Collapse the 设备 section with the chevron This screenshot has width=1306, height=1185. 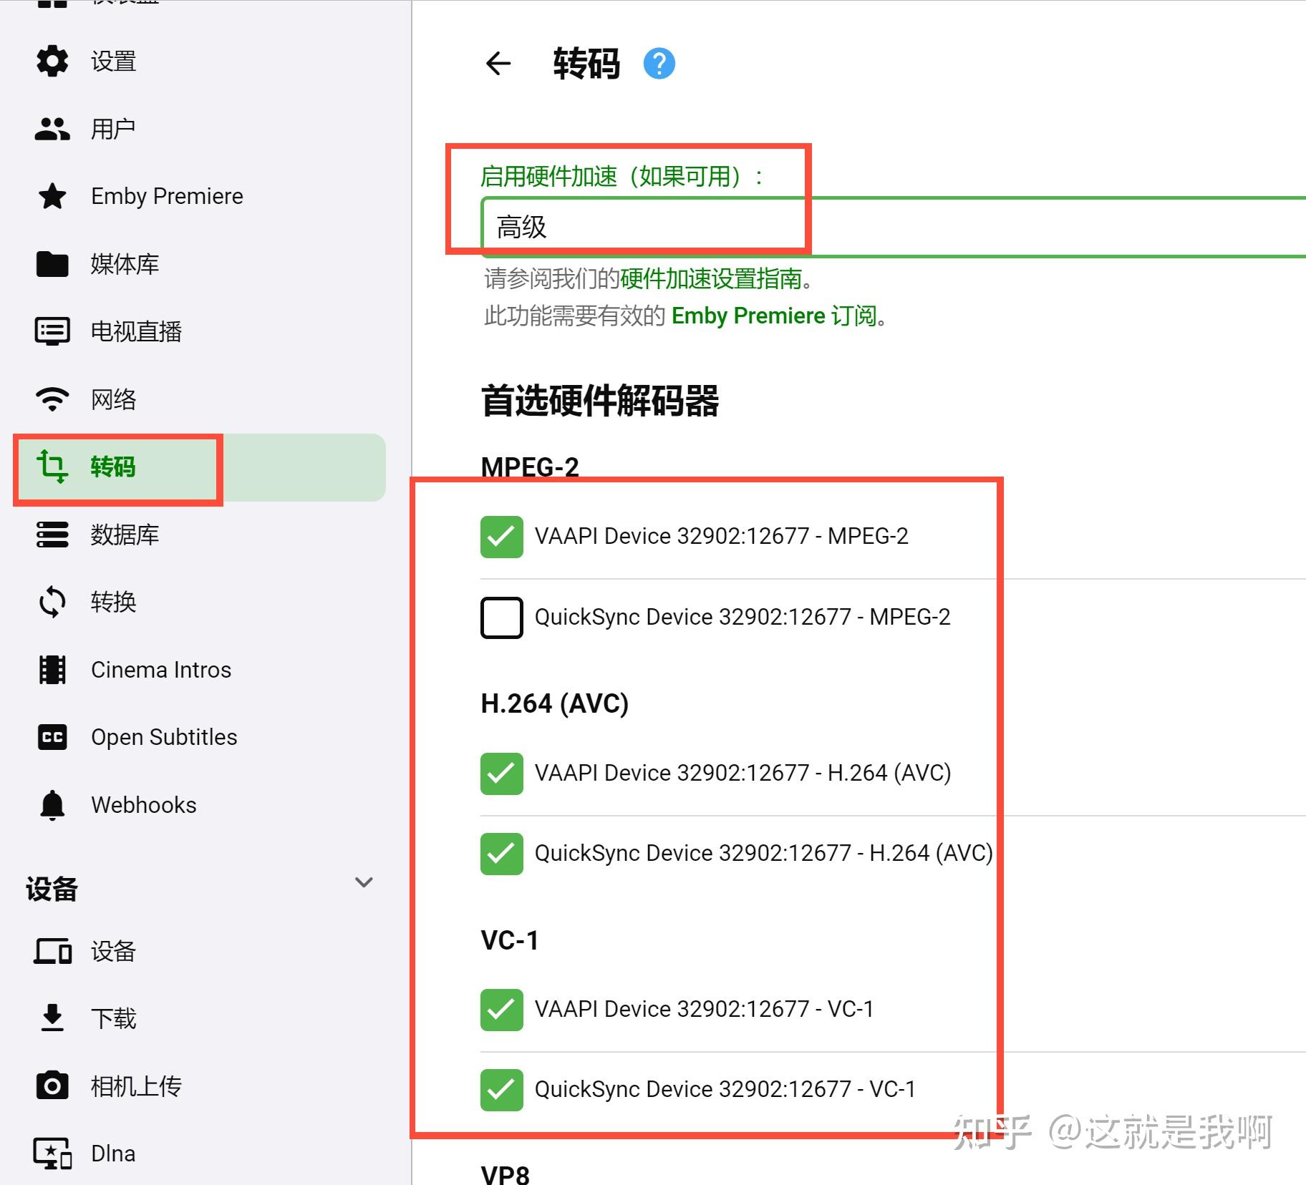(x=364, y=882)
